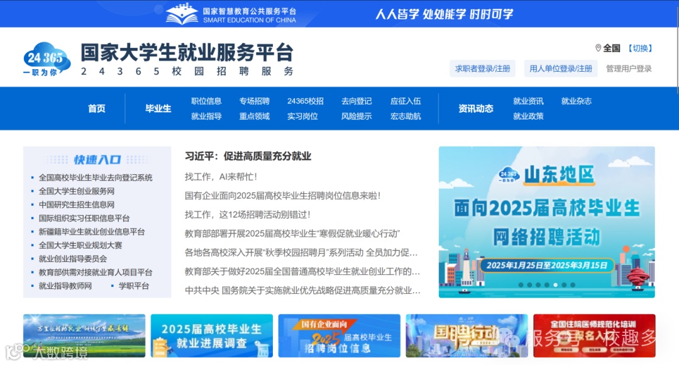Open the 实习岗位 menu item

coord(302,116)
